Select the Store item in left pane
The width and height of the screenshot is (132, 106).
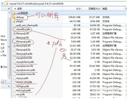pyautogui.click(x=4, y=40)
